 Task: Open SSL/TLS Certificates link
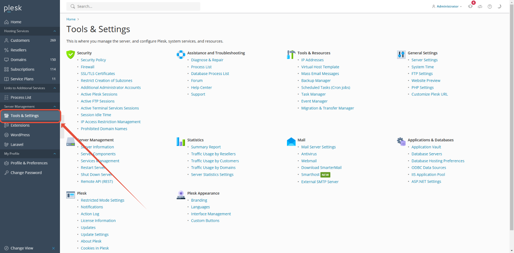[x=98, y=74]
